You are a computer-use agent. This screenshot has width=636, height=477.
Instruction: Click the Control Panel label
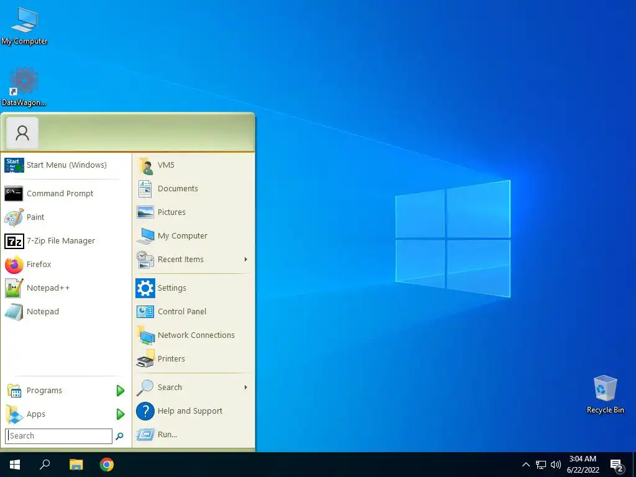(182, 312)
